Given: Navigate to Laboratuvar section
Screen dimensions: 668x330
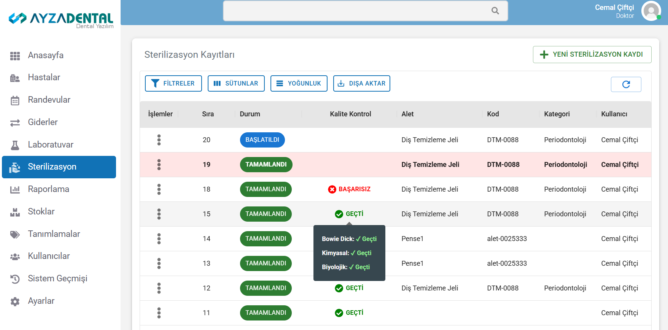Looking at the screenshot, I should click(50, 145).
